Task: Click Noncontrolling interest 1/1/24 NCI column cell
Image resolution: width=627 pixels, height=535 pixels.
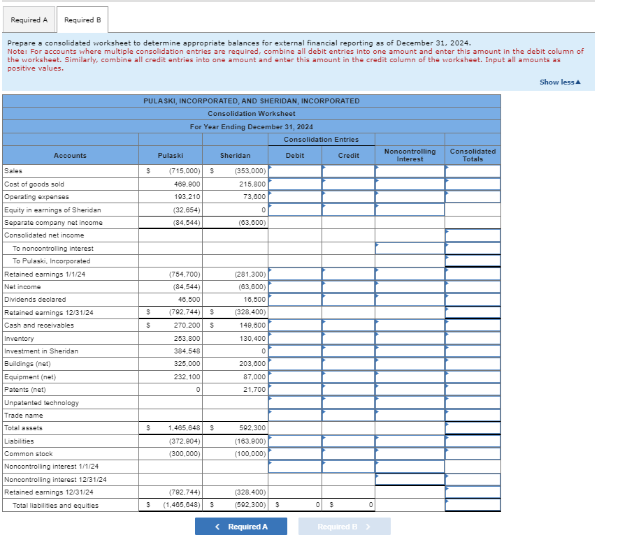Action: point(410,467)
